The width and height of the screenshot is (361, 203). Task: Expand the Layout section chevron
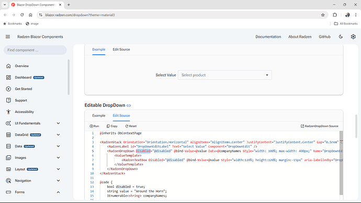(x=58, y=169)
